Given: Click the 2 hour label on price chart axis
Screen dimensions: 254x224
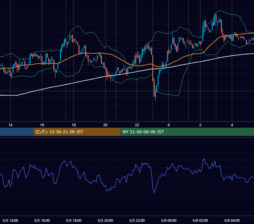Looking at the screenshot, I should [x=200, y=125].
